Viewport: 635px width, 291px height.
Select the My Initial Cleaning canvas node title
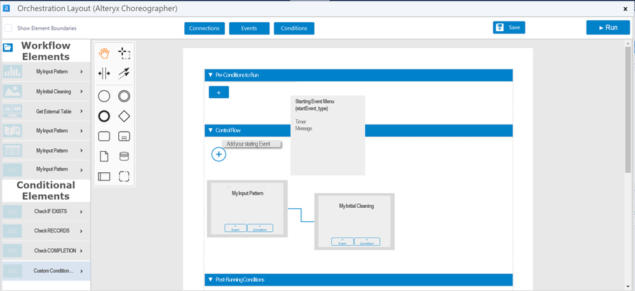click(357, 206)
